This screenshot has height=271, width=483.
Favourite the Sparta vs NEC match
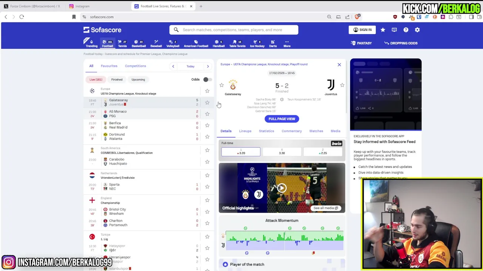[207, 187]
